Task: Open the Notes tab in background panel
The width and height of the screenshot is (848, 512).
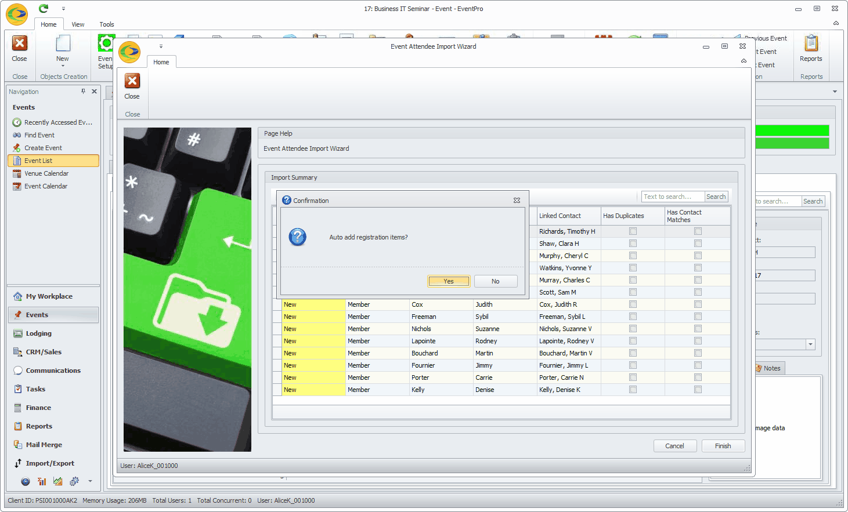Action: (770, 368)
